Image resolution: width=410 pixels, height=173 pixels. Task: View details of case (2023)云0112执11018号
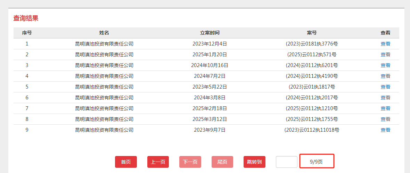point(385,130)
